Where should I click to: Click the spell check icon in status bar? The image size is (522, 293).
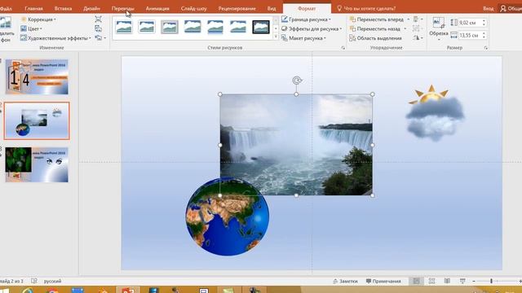(34, 282)
